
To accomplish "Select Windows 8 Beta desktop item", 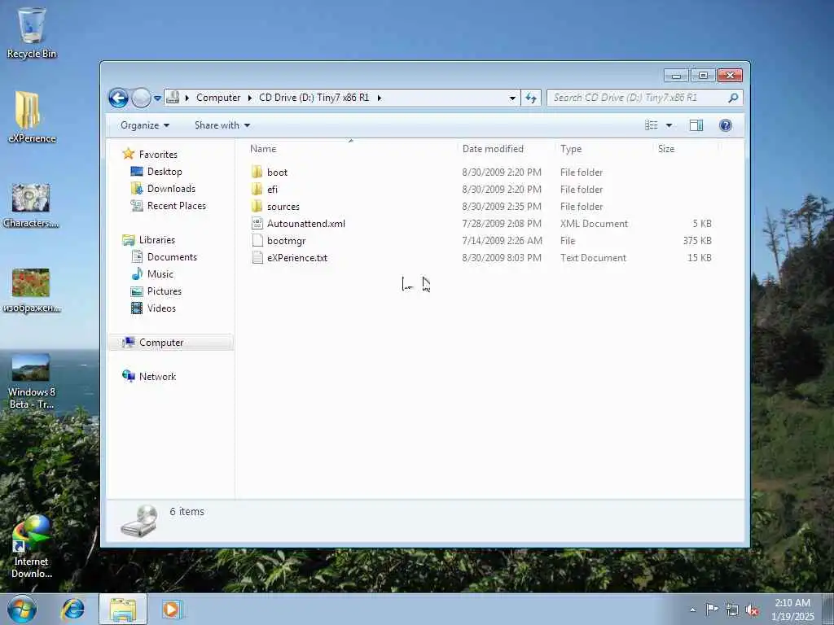I will click(x=31, y=382).
